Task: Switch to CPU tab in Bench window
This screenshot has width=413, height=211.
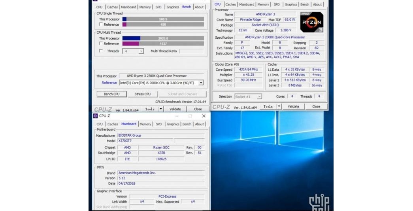Action: tap(99, 7)
